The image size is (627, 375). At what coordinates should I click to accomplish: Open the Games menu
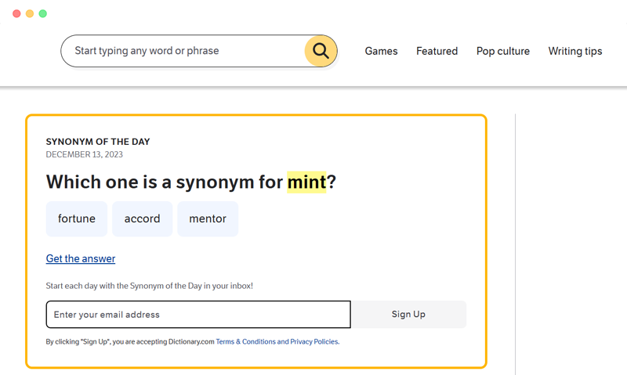click(381, 51)
